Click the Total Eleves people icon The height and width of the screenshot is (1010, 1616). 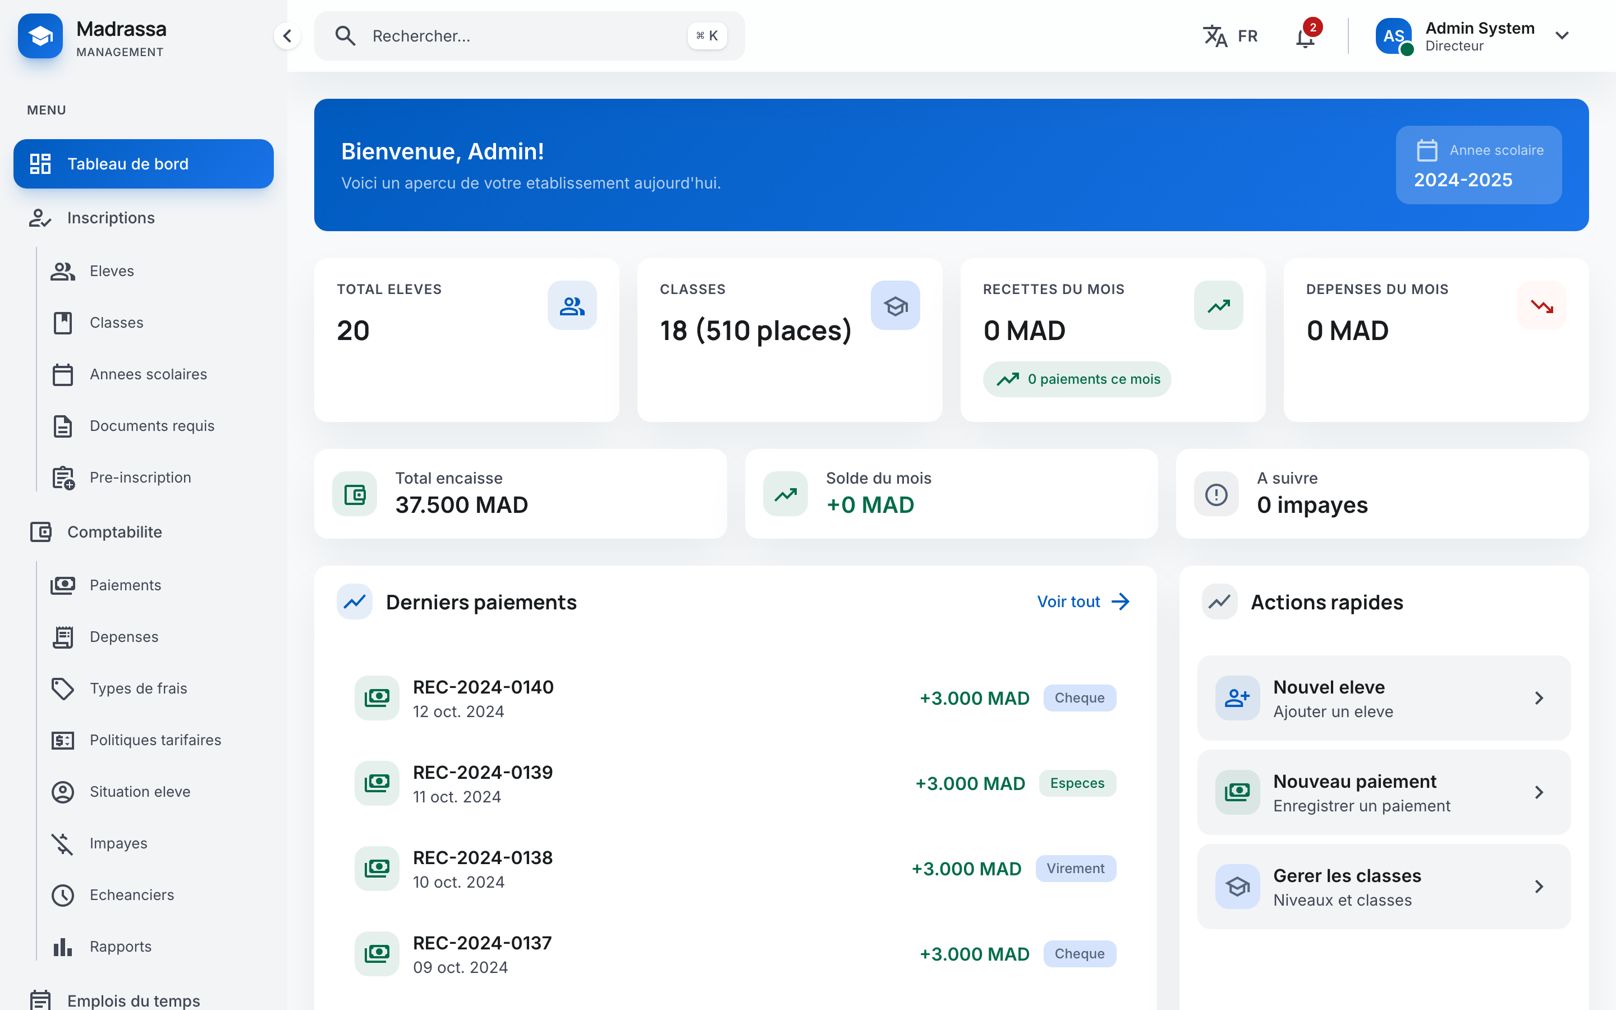(x=572, y=306)
